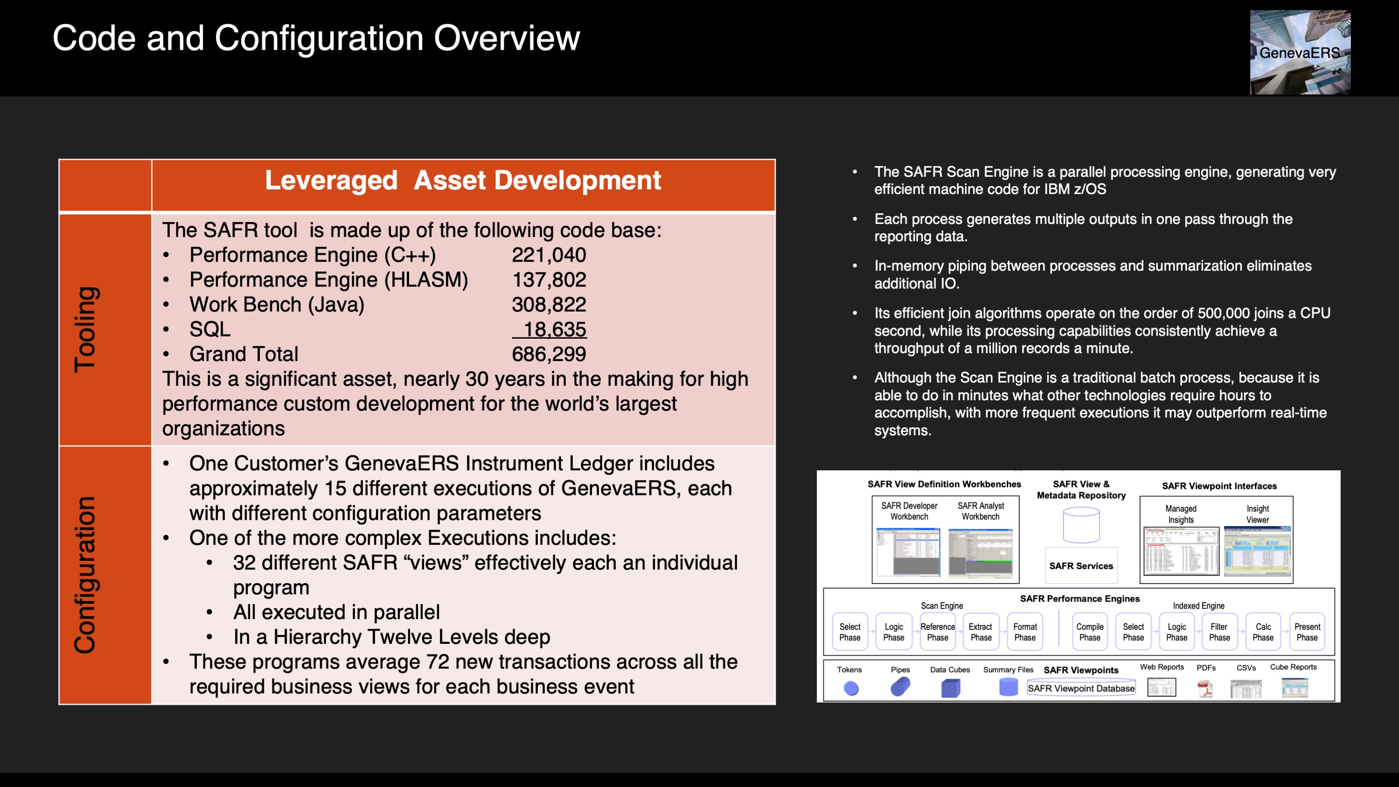Click the Indexed Engine Logic Phase box

pos(1177,632)
